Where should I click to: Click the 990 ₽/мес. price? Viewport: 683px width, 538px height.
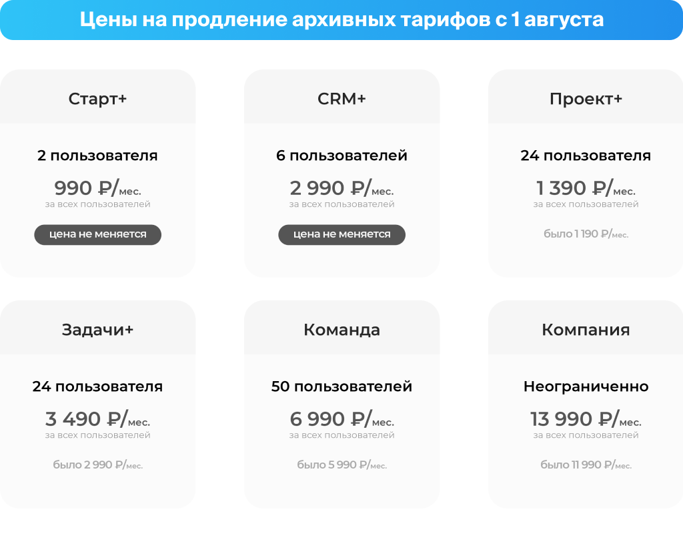(97, 188)
